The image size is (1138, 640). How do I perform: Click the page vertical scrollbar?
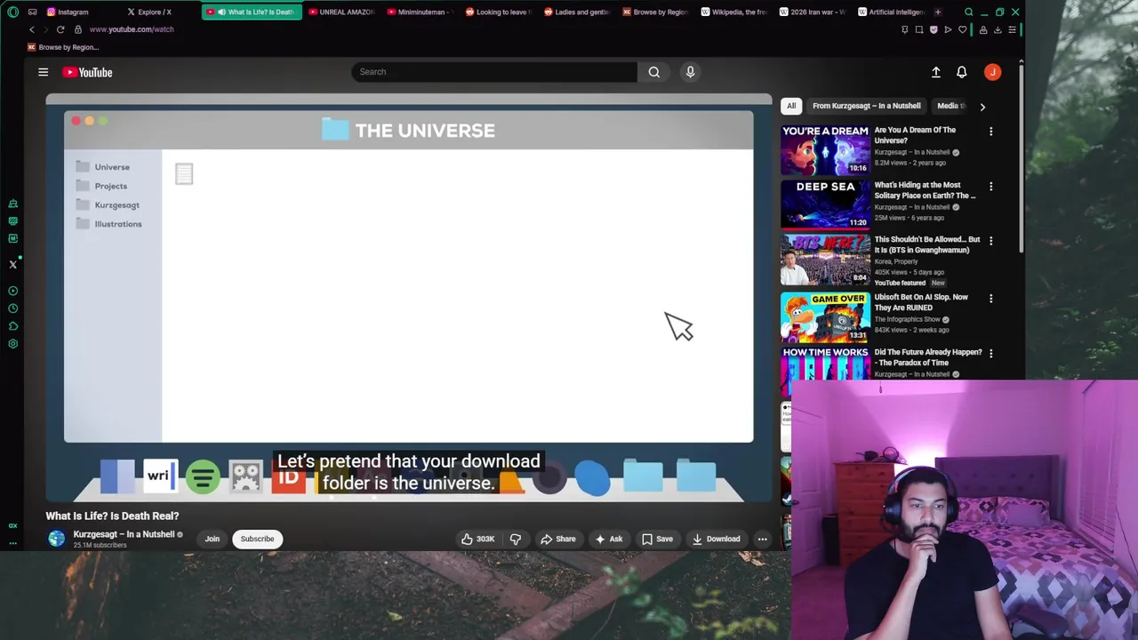[x=1021, y=160]
